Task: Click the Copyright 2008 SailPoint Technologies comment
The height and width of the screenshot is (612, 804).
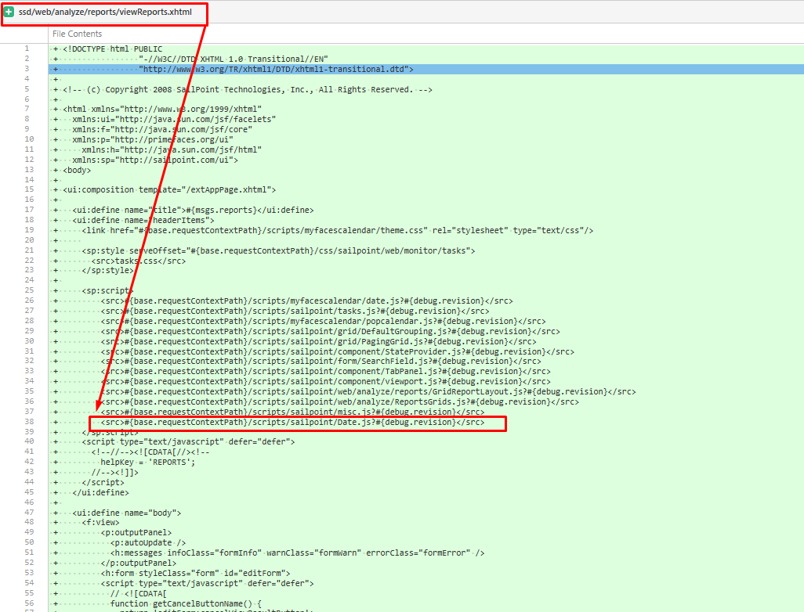Action: pos(248,90)
